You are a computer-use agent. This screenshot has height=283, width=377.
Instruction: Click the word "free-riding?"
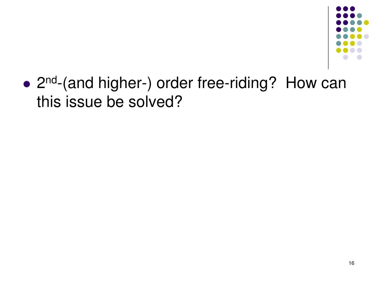(237, 83)
